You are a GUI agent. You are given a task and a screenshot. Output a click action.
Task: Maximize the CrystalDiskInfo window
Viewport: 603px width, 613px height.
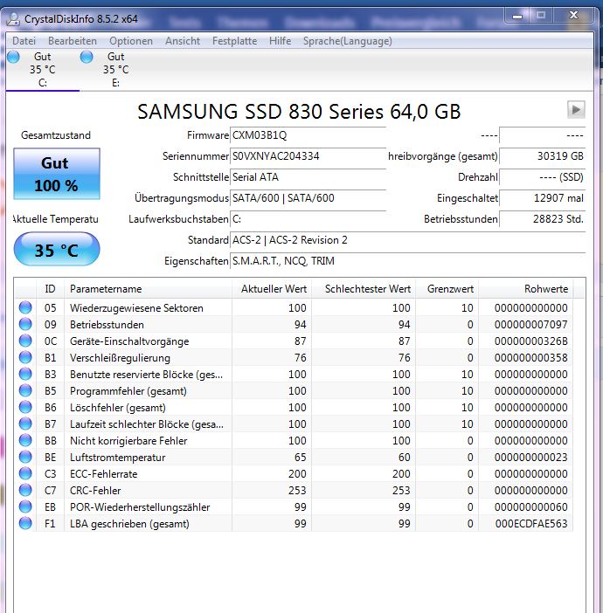[541, 16]
